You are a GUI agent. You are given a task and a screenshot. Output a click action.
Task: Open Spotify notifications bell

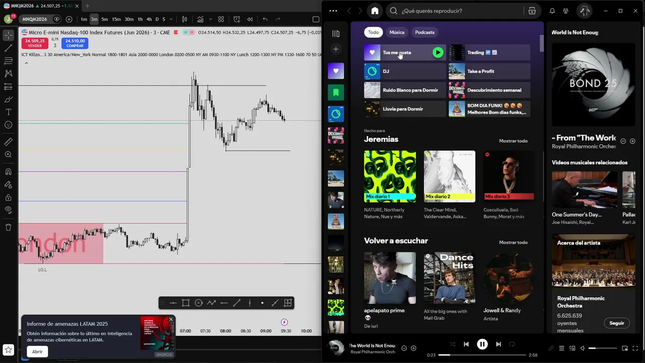pyautogui.click(x=552, y=11)
